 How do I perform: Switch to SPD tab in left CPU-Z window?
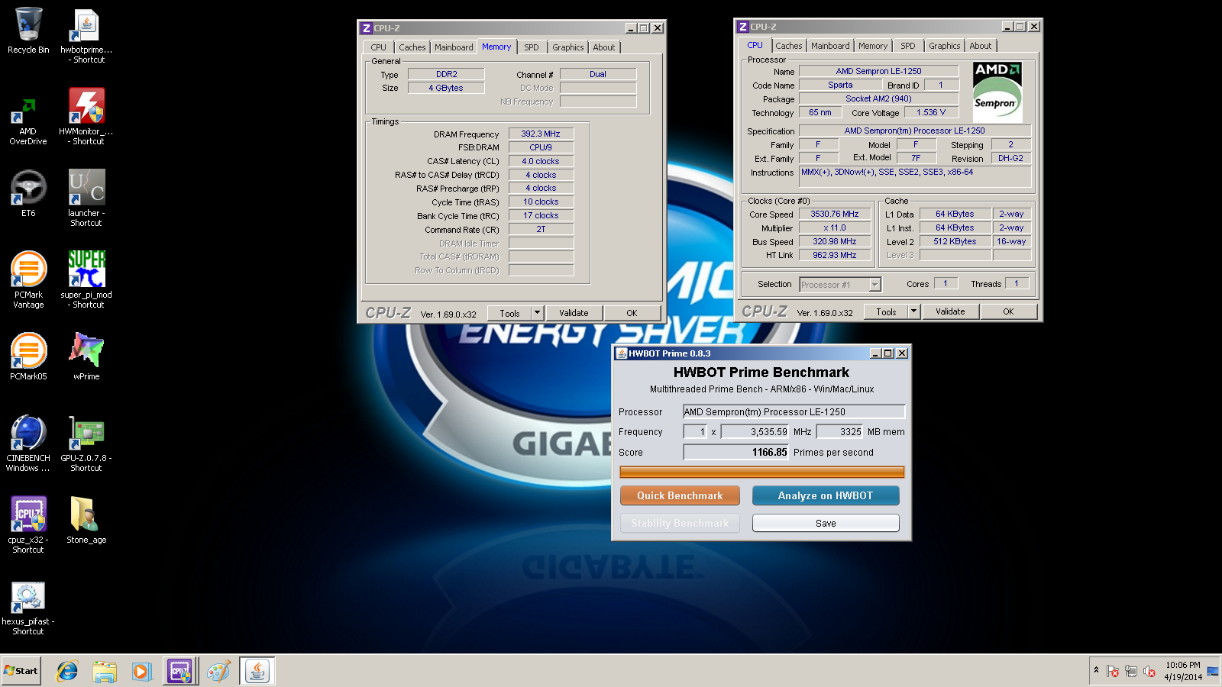(532, 47)
